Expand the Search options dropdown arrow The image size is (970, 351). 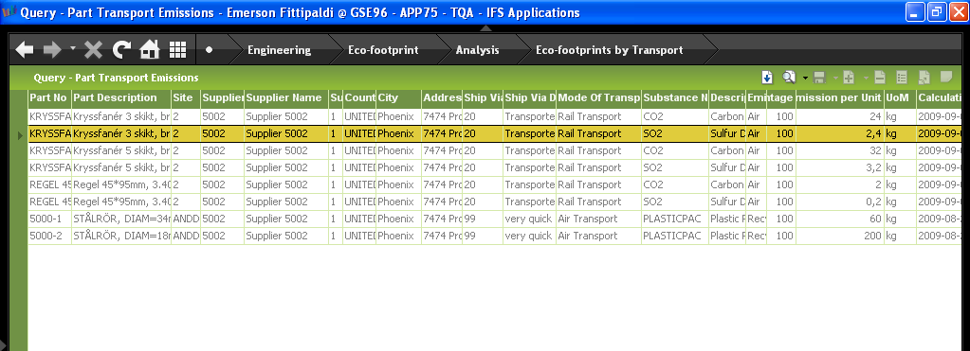pyautogui.click(x=805, y=78)
